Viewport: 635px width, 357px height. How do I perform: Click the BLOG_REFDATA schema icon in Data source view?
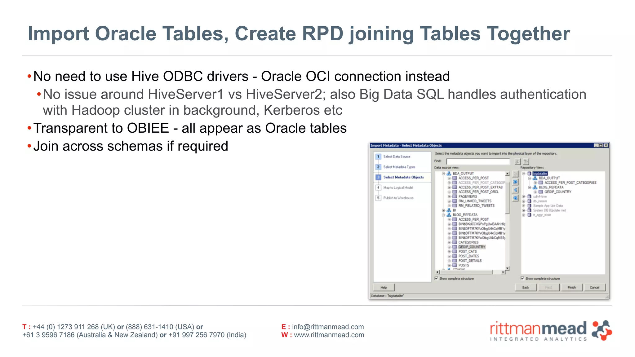pos(449,215)
